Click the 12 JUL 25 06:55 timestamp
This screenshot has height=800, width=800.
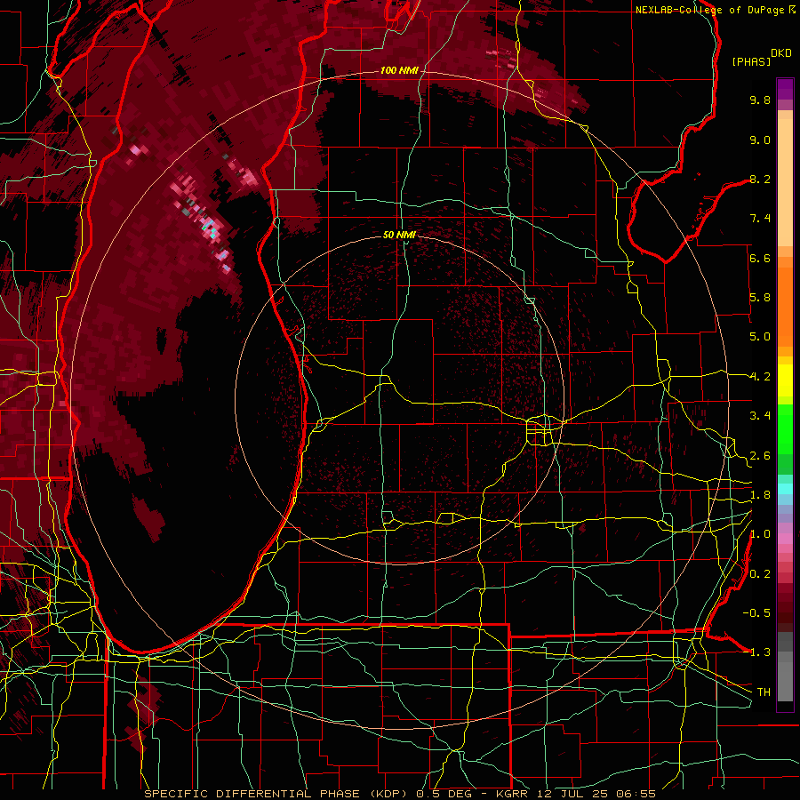[x=596, y=794]
